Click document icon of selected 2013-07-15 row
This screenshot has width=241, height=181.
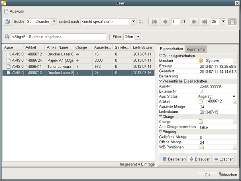[x=8, y=73]
